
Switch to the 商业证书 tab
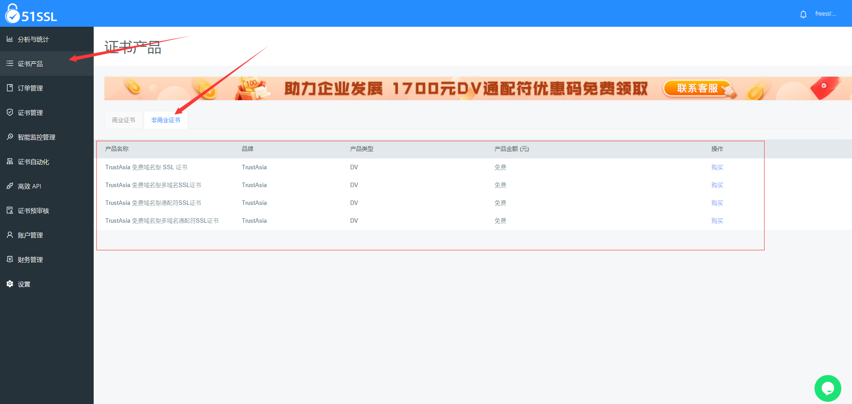[x=124, y=120]
